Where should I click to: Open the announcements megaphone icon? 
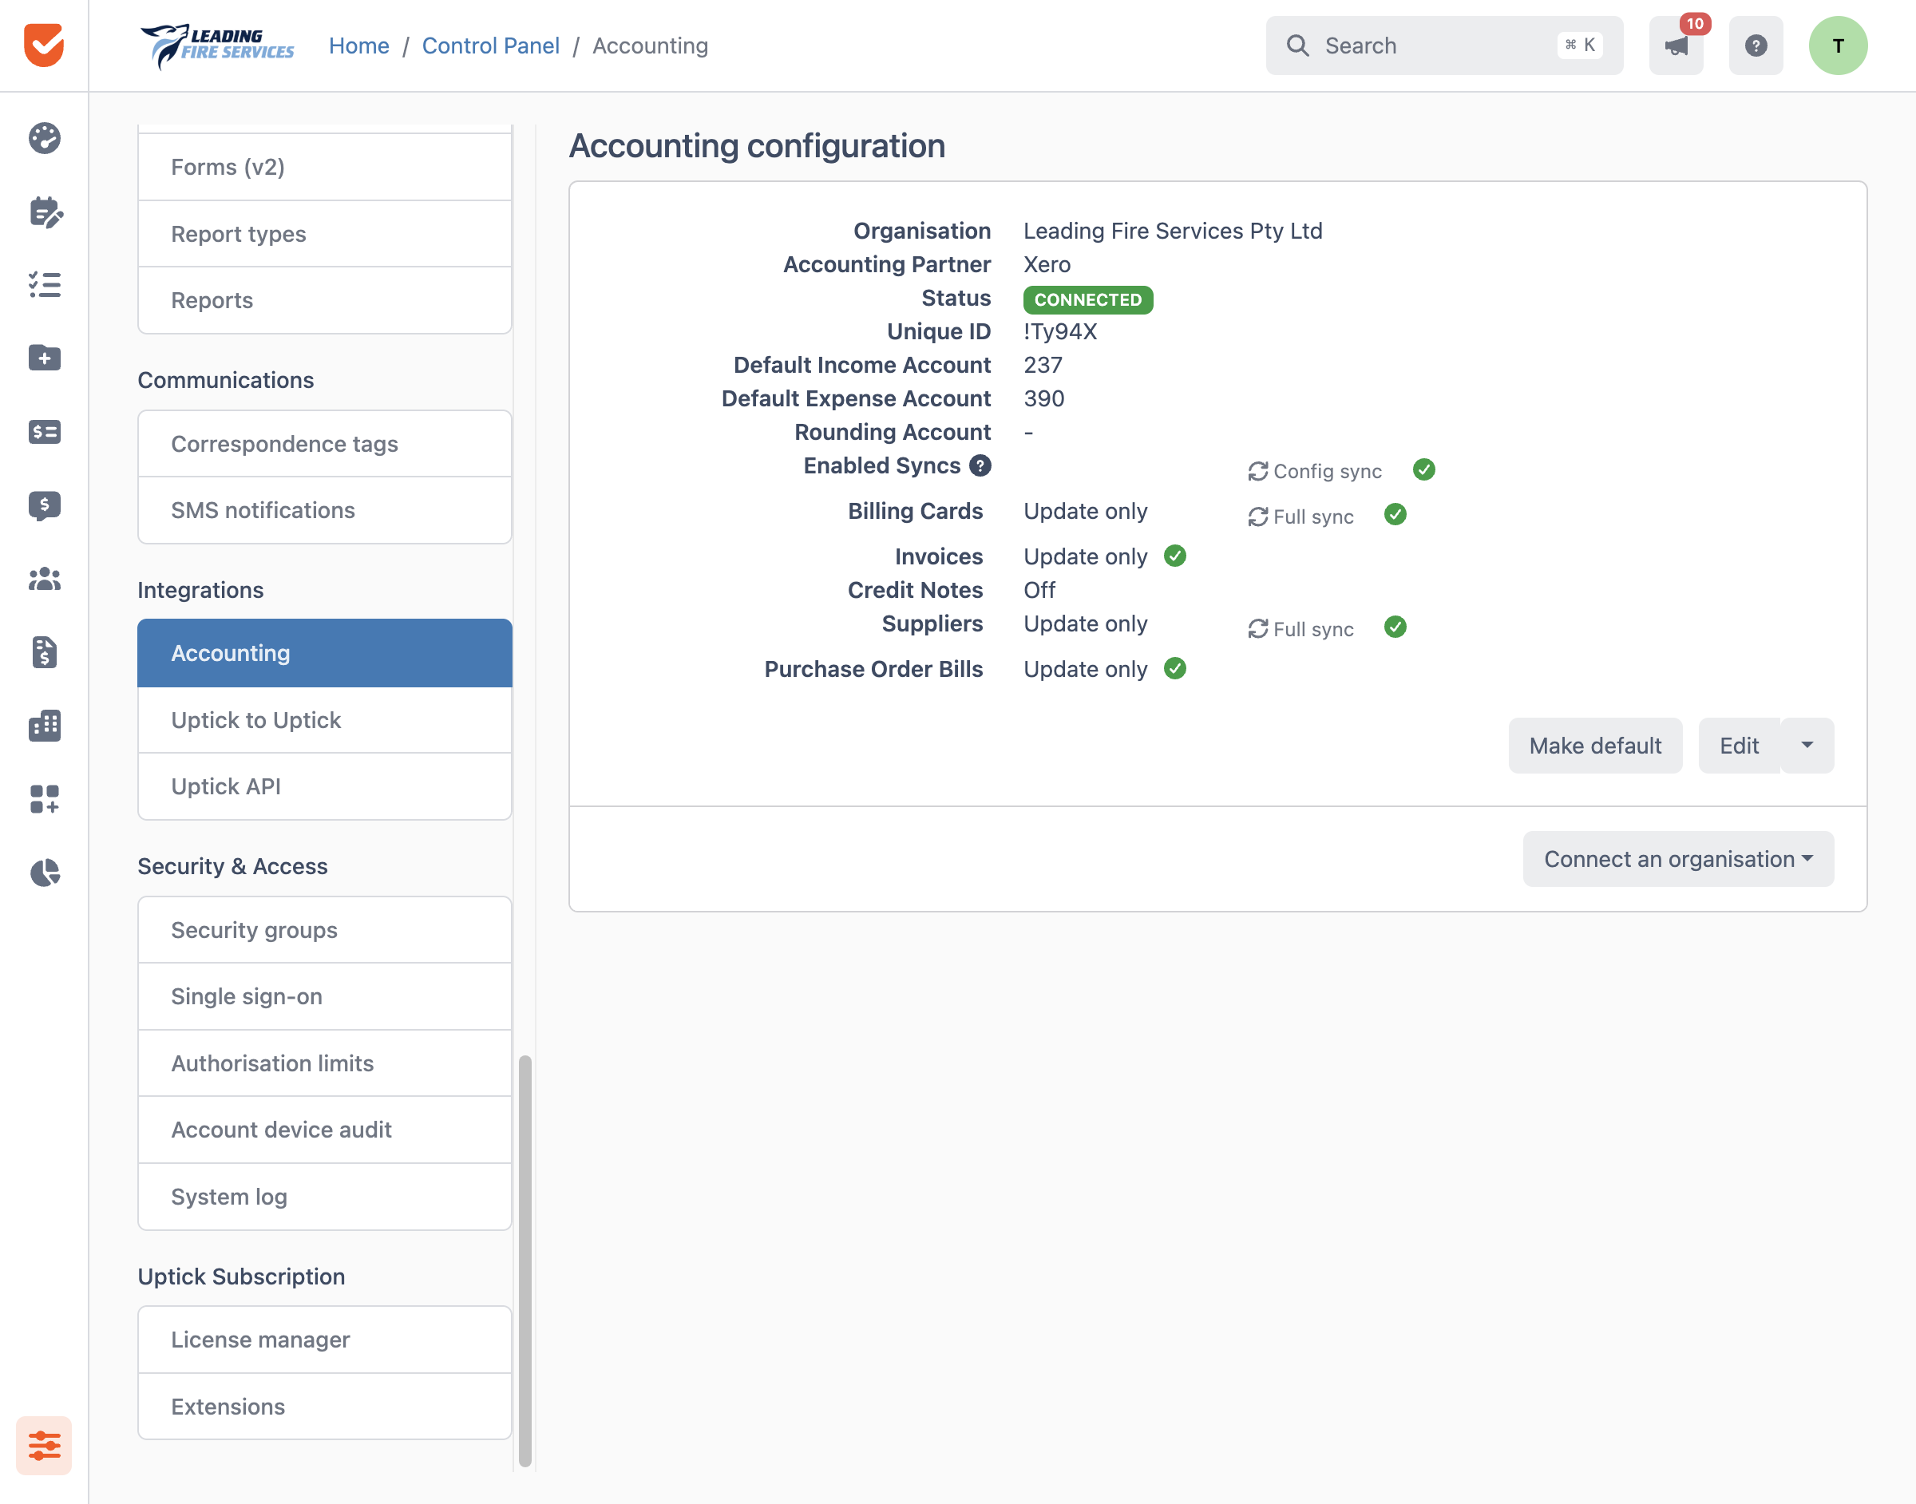[x=1676, y=46]
